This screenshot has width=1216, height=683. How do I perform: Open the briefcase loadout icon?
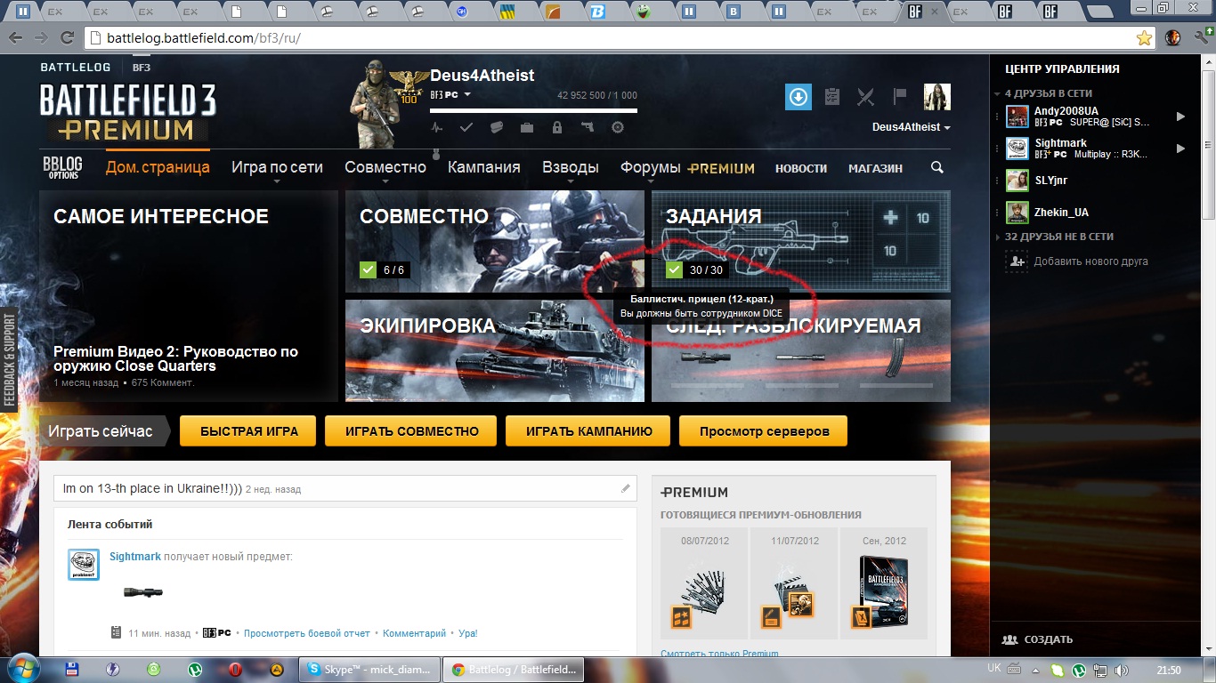(x=527, y=127)
